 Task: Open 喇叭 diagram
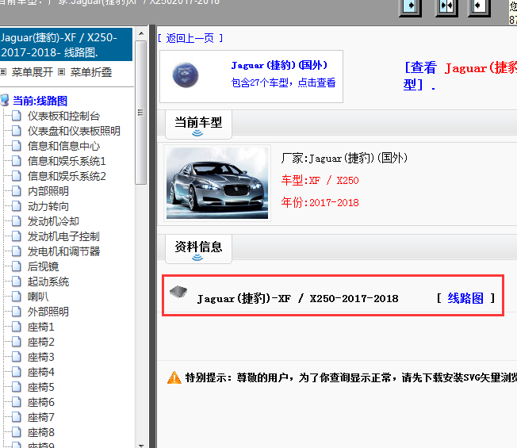(38, 297)
